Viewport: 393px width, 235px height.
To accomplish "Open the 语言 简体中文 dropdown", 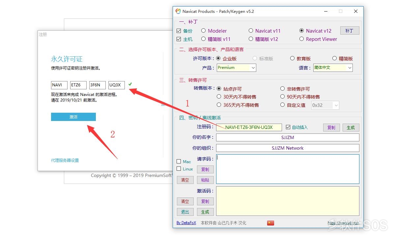I will click(x=333, y=68).
